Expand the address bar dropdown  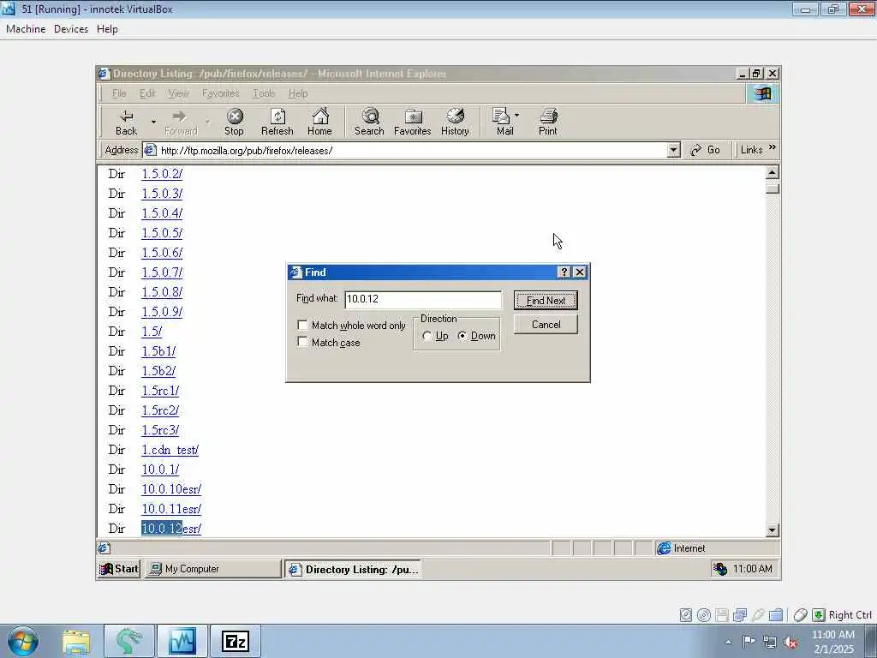point(674,150)
